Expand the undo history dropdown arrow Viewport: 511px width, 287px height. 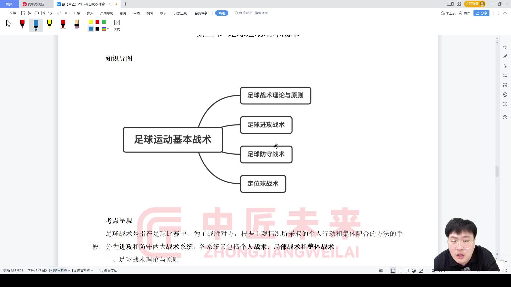pyautogui.click(x=54, y=13)
